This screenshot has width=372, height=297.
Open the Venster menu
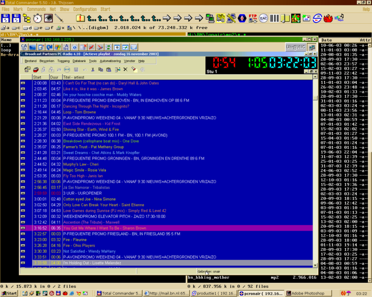click(129, 61)
